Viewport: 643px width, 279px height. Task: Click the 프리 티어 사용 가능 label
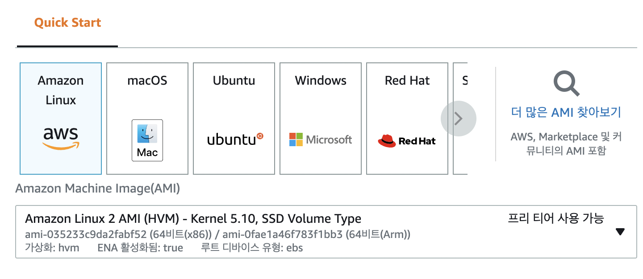click(556, 218)
